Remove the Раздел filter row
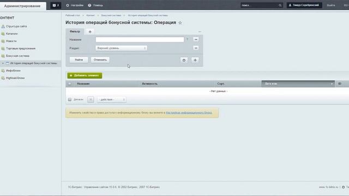This screenshot has width=349, height=196. (196, 48)
